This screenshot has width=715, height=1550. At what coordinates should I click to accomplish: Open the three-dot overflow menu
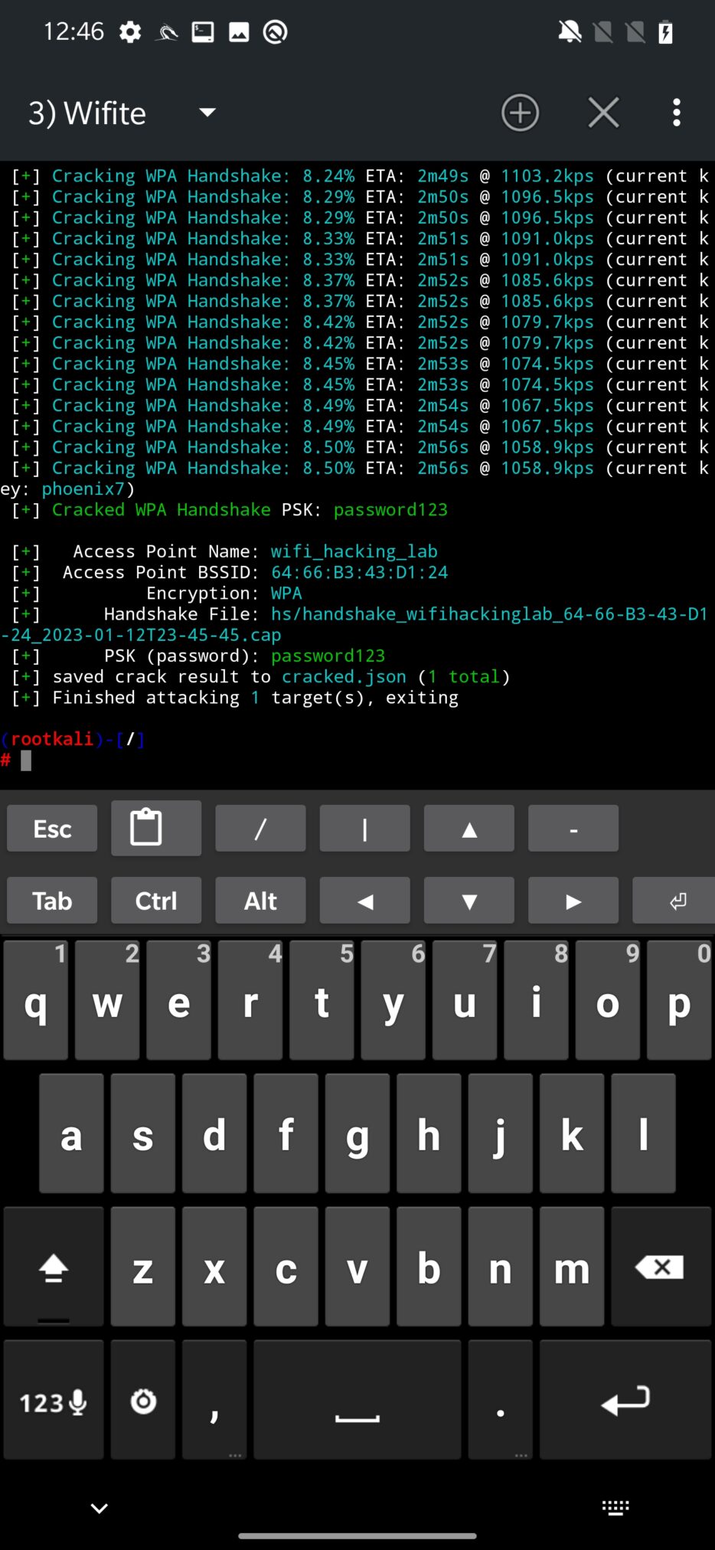click(x=676, y=113)
